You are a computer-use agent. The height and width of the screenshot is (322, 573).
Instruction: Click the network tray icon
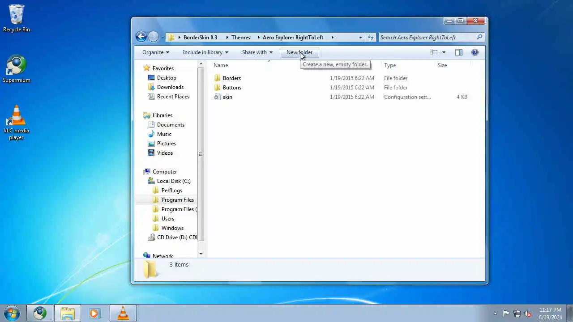pyautogui.click(x=517, y=314)
